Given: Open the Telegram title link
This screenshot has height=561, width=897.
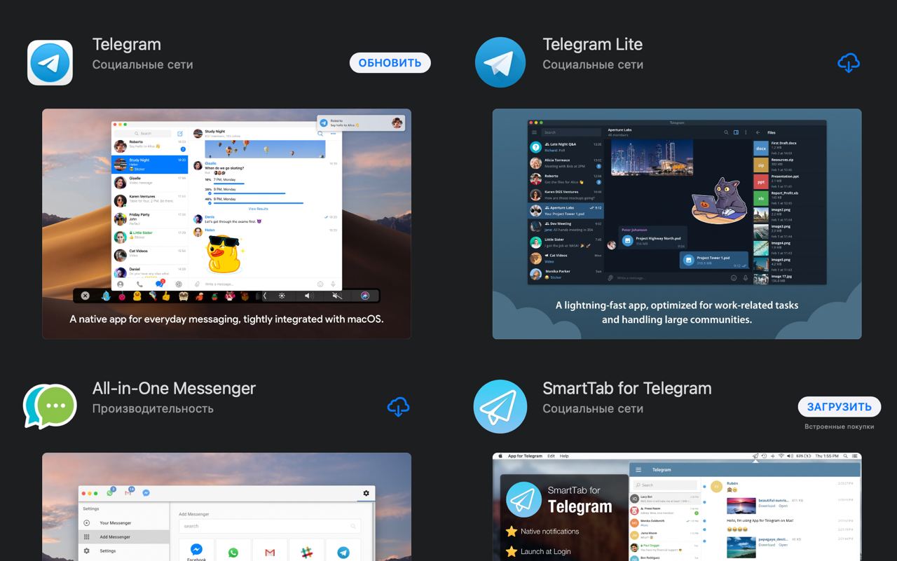Looking at the screenshot, I should tap(127, 44).
